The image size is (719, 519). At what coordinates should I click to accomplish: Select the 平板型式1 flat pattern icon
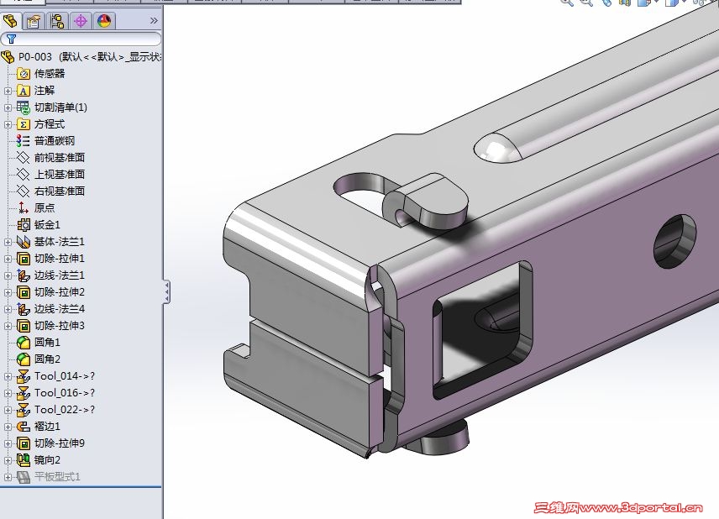click(24, 477)
